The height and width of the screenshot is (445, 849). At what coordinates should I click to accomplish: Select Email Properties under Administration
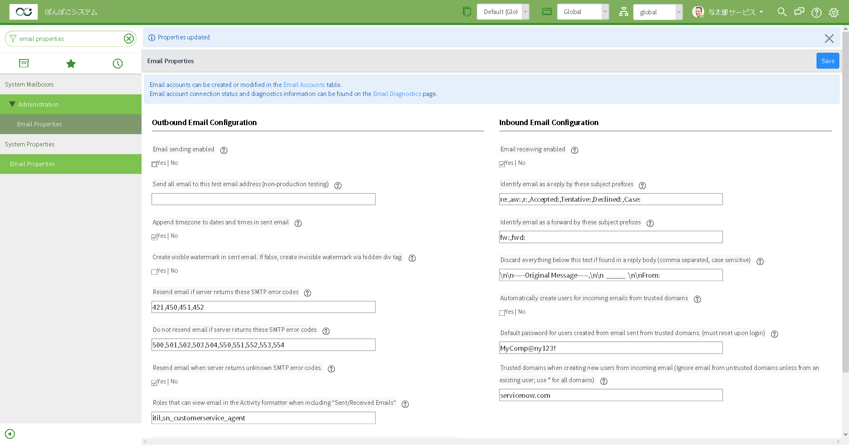39,124
